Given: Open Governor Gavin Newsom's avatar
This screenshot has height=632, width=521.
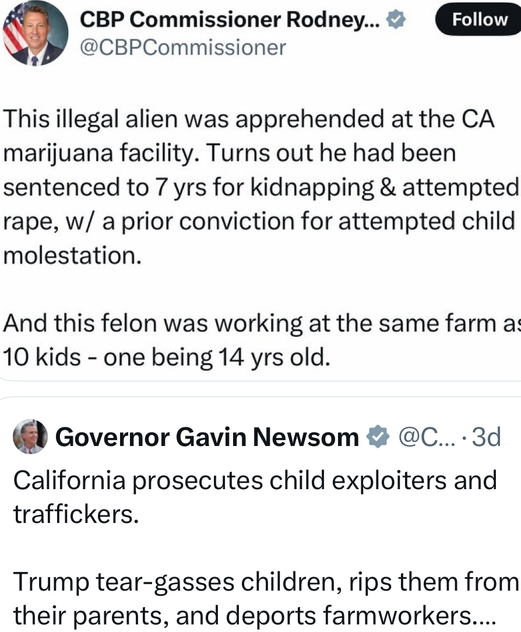Looking at the screenshot, I should tap(30, 437).
